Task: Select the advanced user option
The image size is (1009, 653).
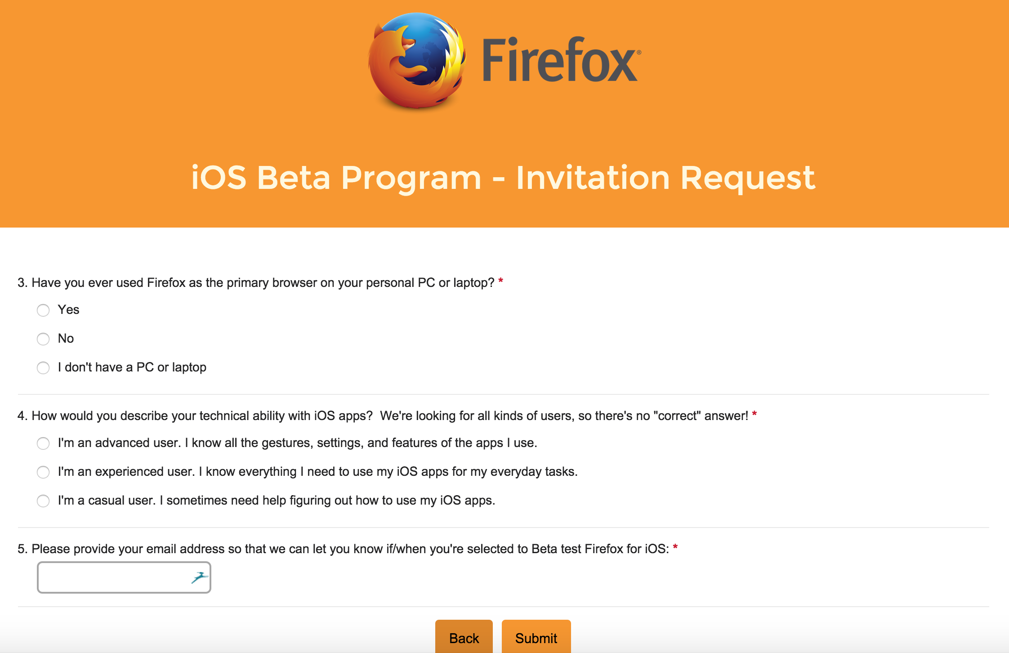Action: pyautogui.click(x=43, y=443)
